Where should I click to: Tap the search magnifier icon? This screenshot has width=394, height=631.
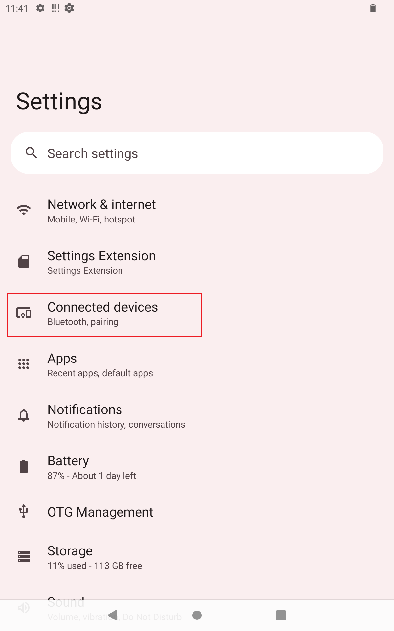coord(32,153)
